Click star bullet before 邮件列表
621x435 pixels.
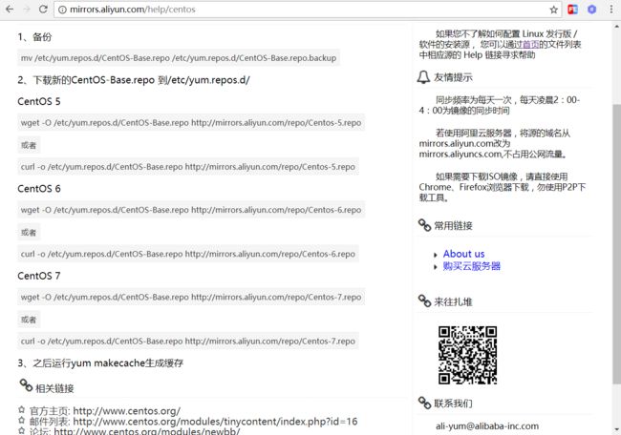click(21, 420)
